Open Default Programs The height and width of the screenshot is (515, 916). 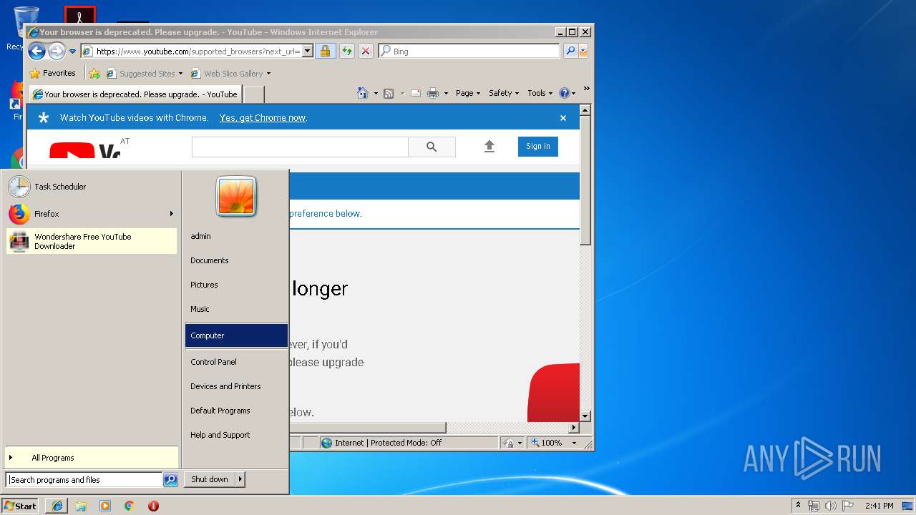point(236,411)
